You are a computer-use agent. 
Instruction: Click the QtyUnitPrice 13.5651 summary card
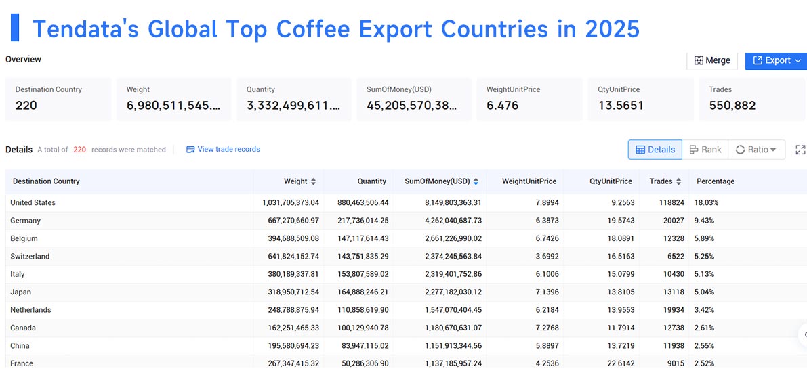641,100
